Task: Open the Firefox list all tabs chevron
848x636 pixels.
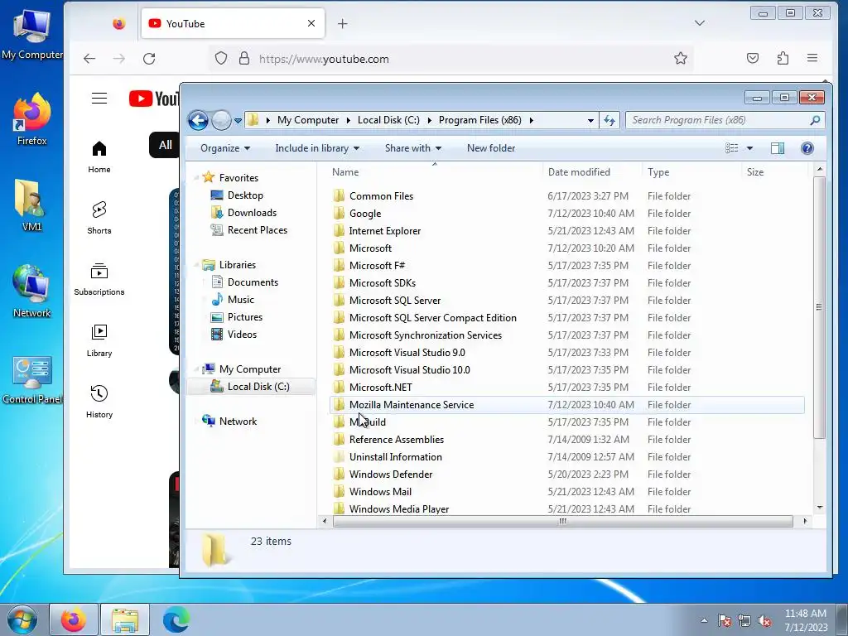Action: click(699, 22)
